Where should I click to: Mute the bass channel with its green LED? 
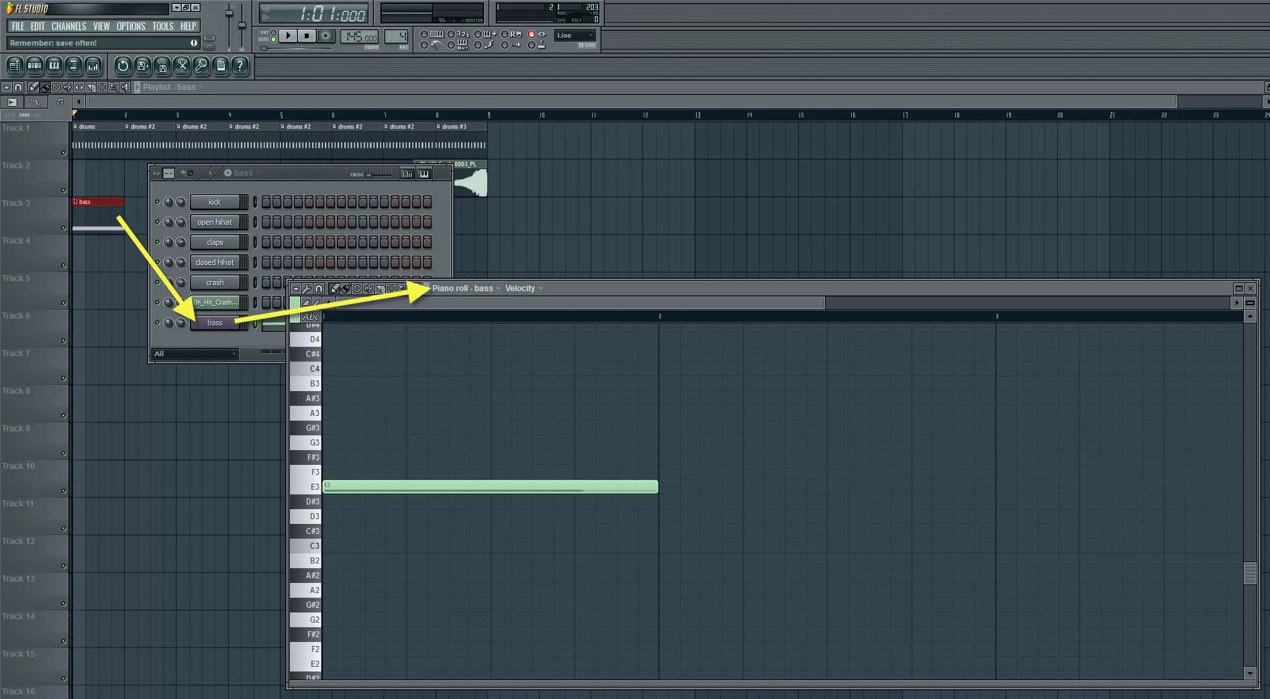point(158,323)
